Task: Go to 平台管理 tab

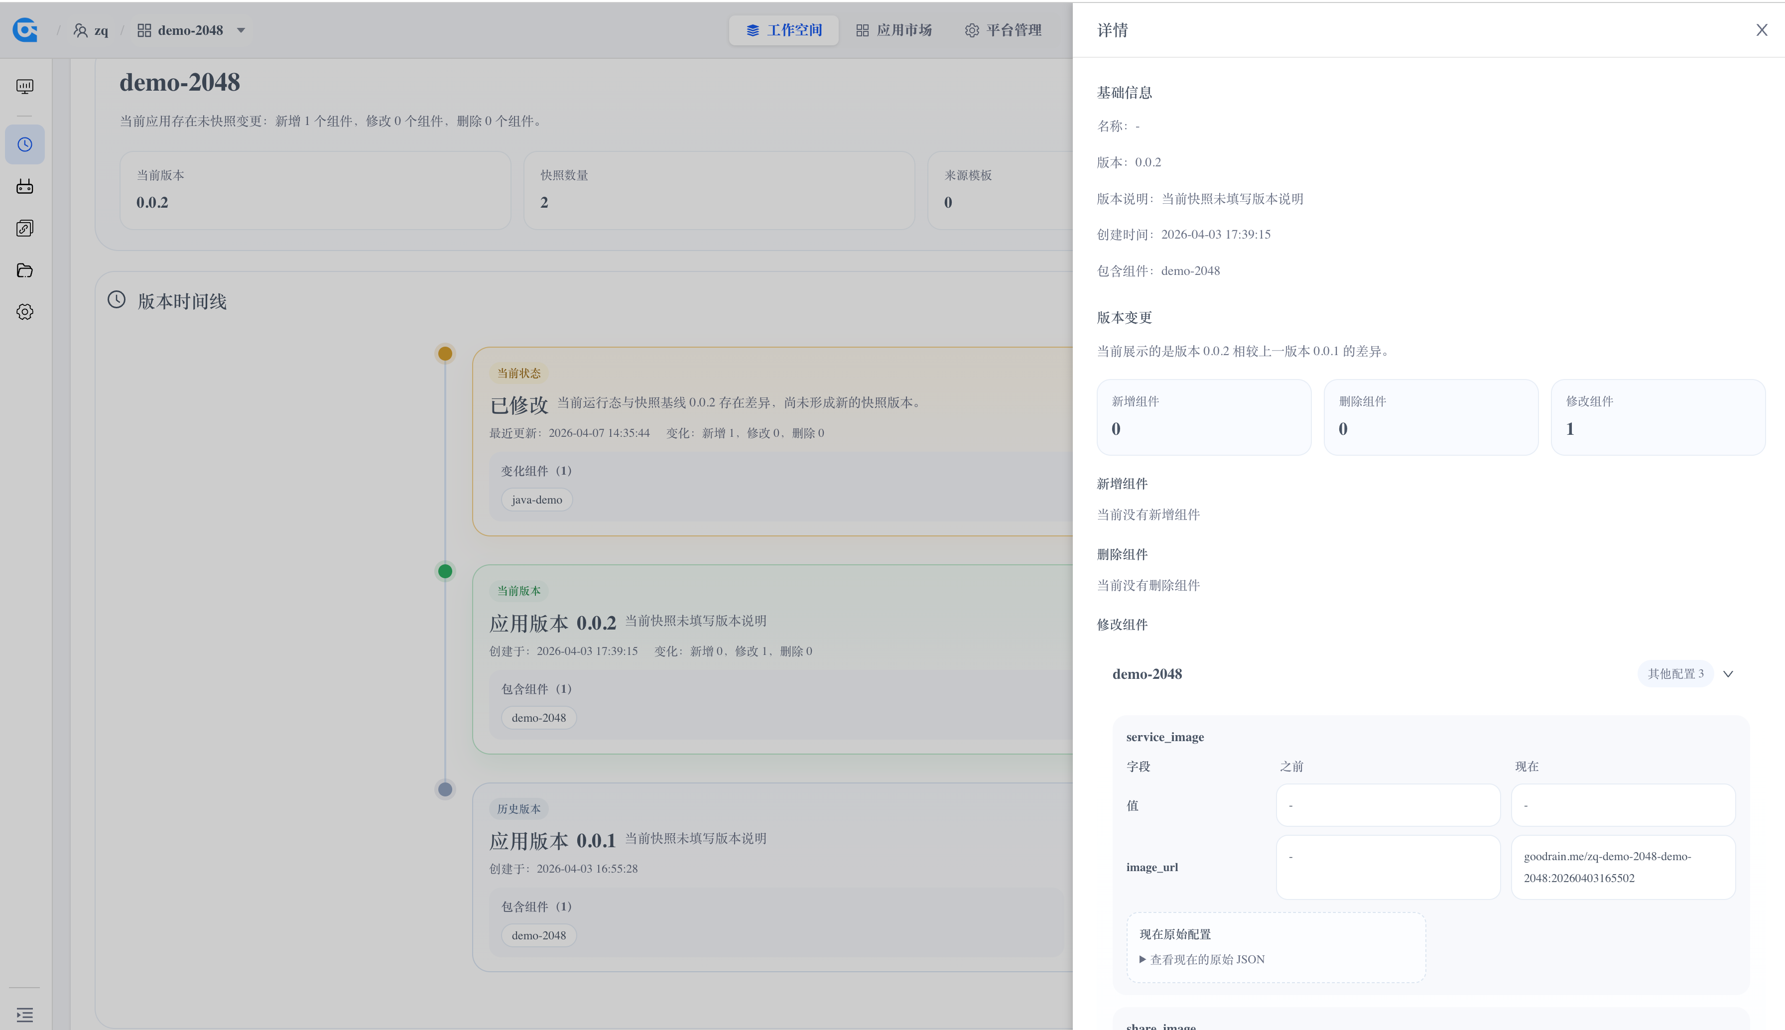Action: [x=1003, y=30]
